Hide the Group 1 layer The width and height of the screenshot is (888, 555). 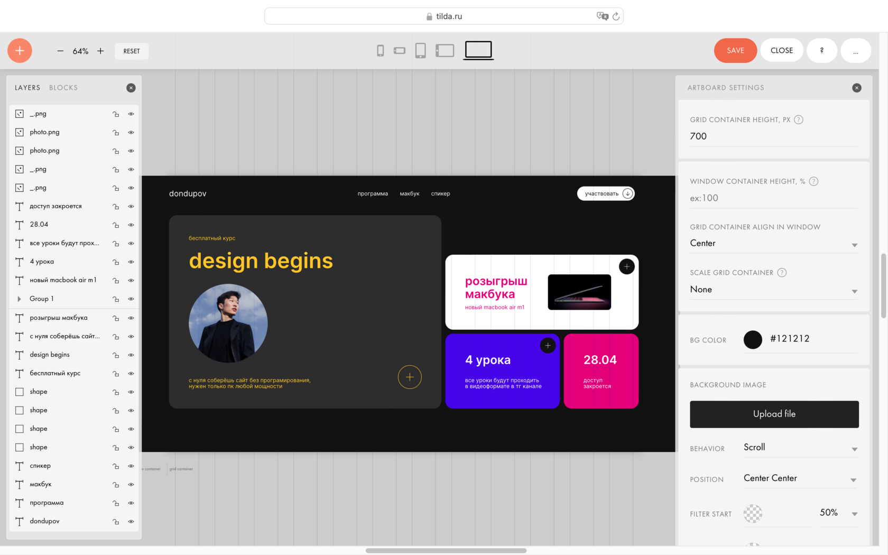pyautogui.click(x=131, y=299)
